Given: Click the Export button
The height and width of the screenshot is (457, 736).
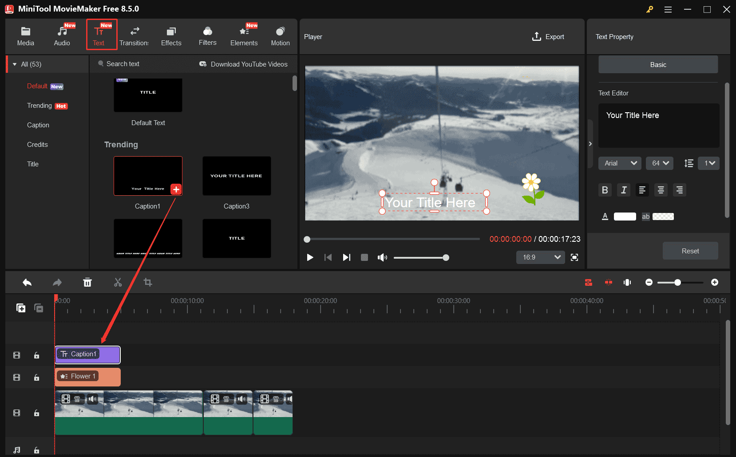Looking at the screenshot, I should tap(548, 36).
